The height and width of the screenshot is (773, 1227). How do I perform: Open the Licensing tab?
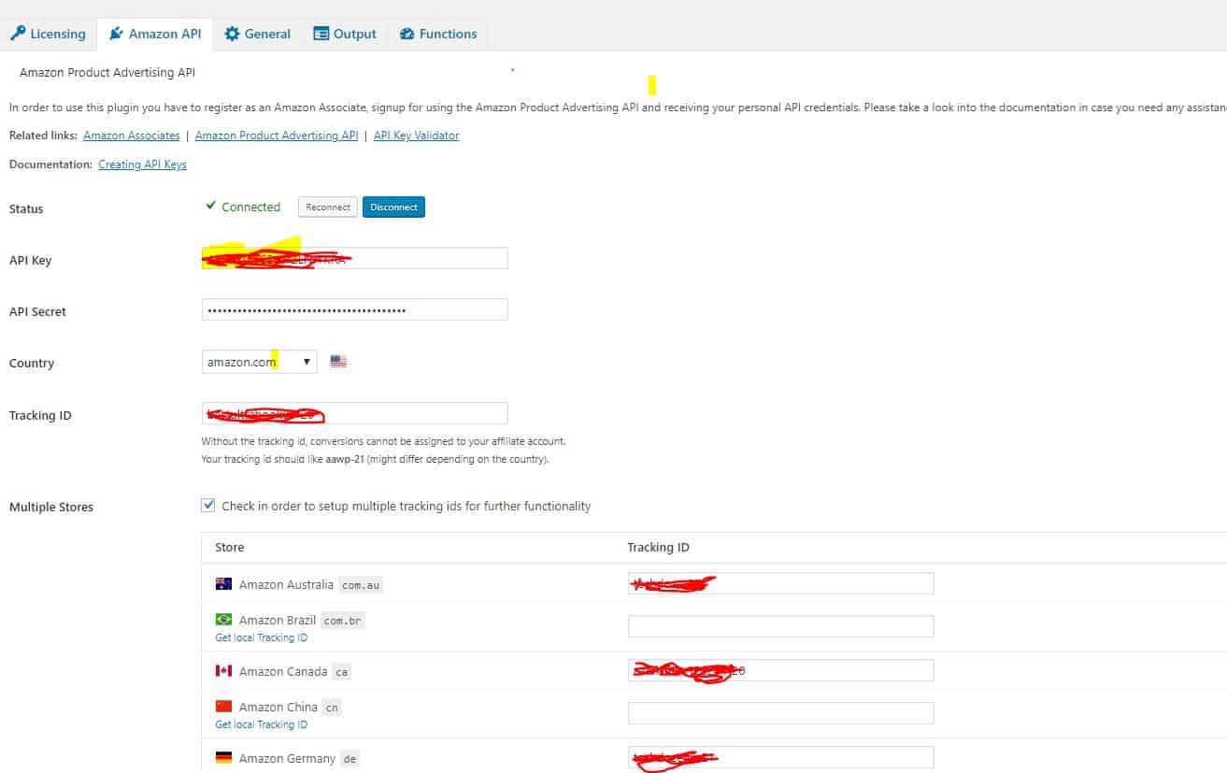[48, 34]
